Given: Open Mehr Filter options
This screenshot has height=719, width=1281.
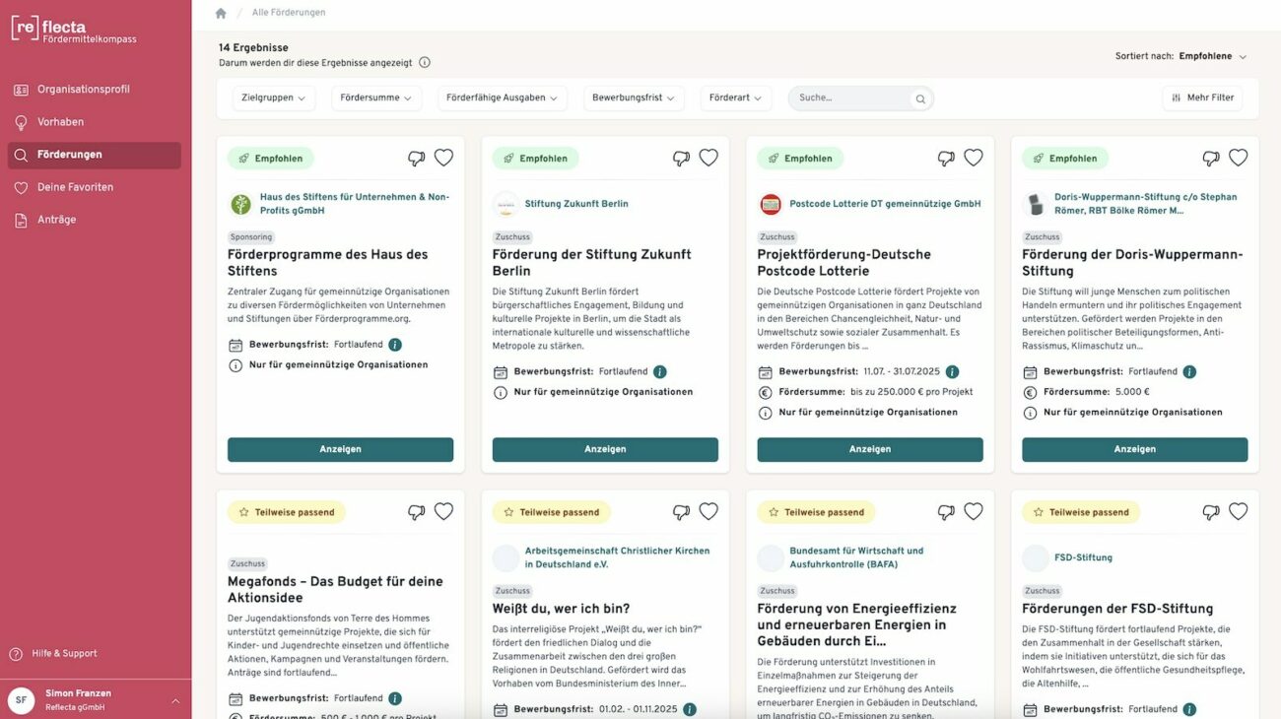Looking at the screenshot, I should pos(1202,98).
